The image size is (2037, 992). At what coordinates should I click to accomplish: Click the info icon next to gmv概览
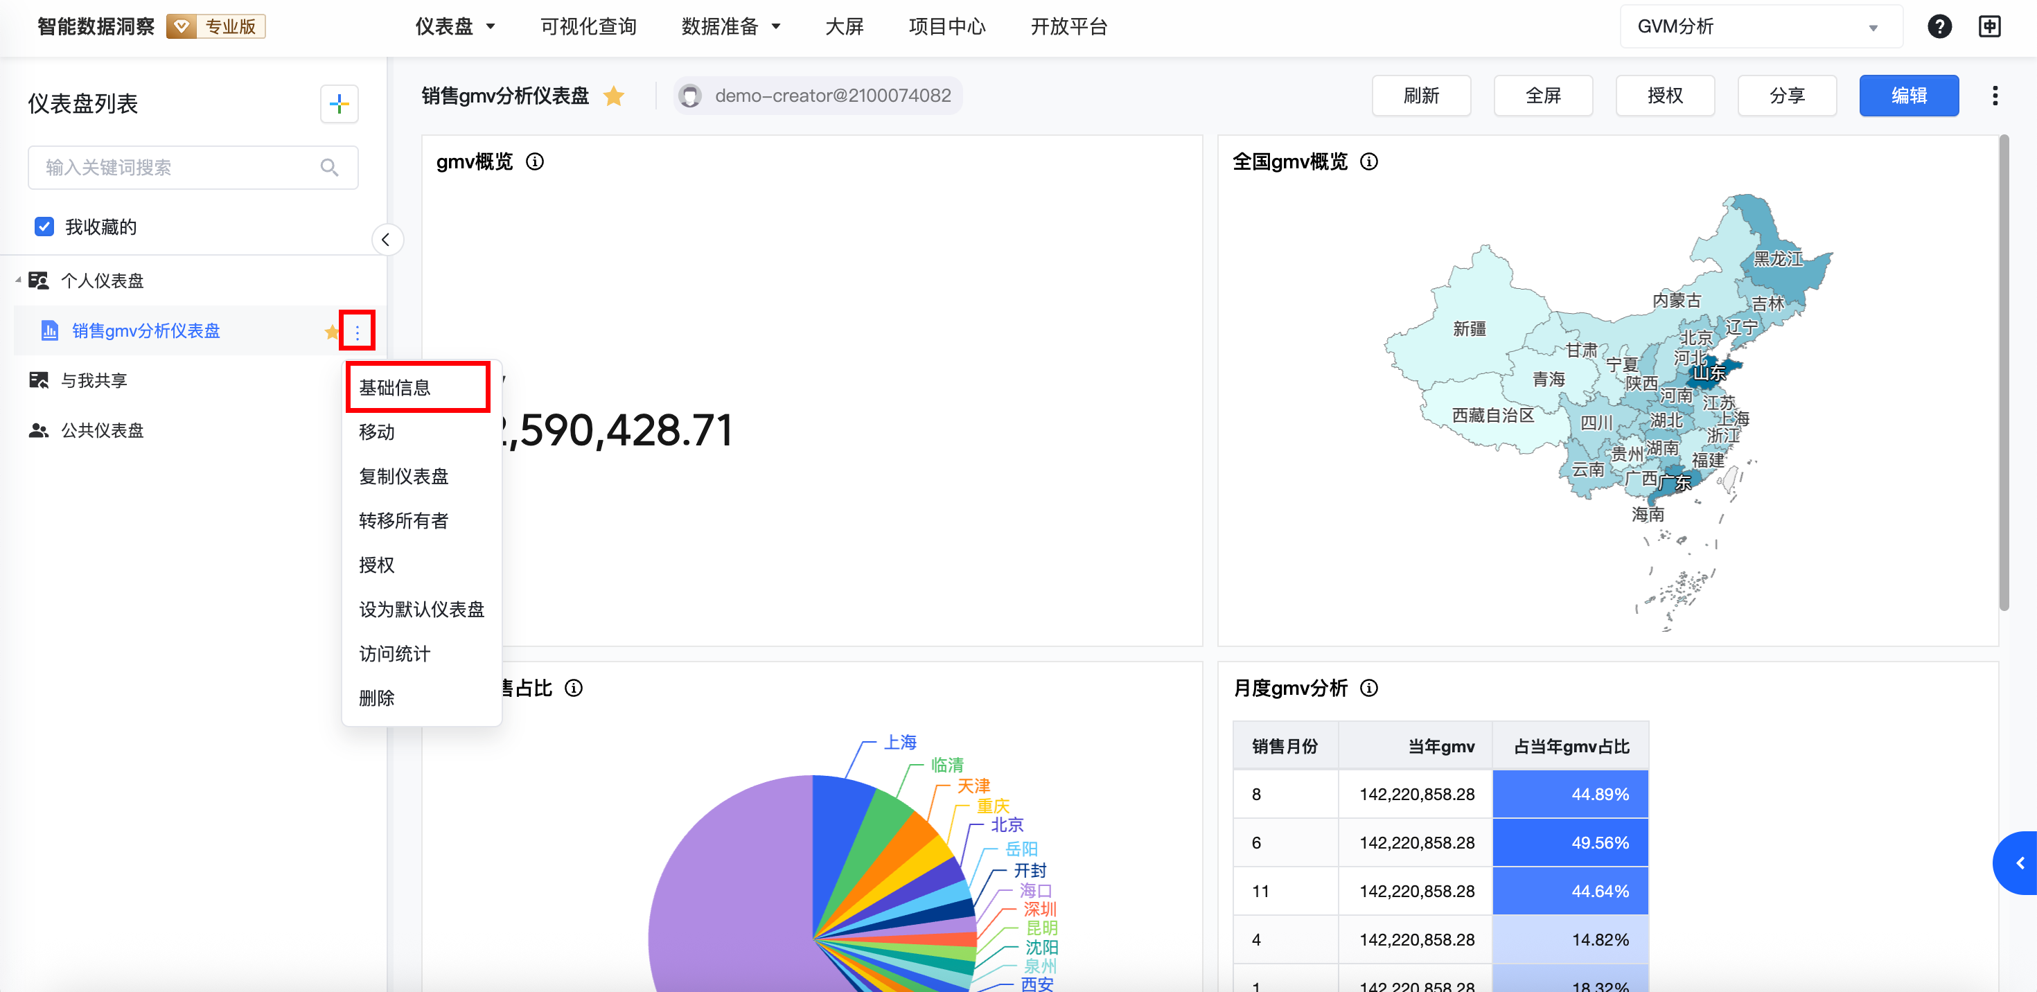click(x=536, y=162)
